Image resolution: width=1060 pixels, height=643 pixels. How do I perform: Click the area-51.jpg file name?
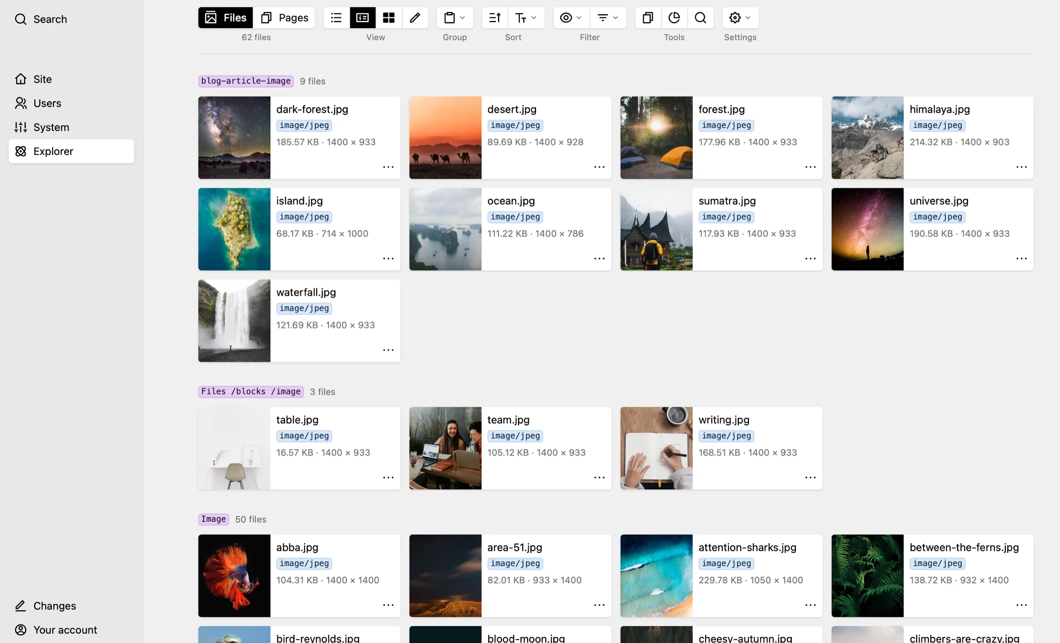515,547
